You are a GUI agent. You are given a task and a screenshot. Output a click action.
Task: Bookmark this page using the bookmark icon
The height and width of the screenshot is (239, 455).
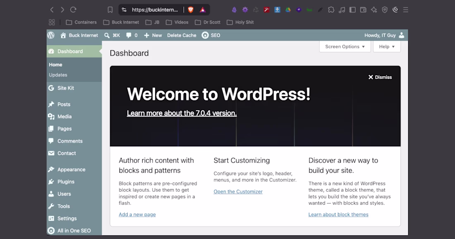tap(110, 10)
